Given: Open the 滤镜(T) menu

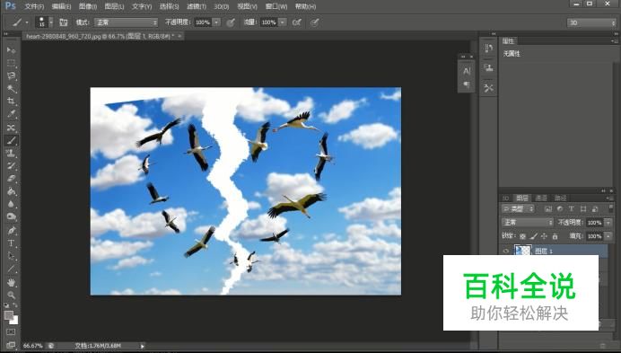Looking at the screenshot, I should (197, 6).
